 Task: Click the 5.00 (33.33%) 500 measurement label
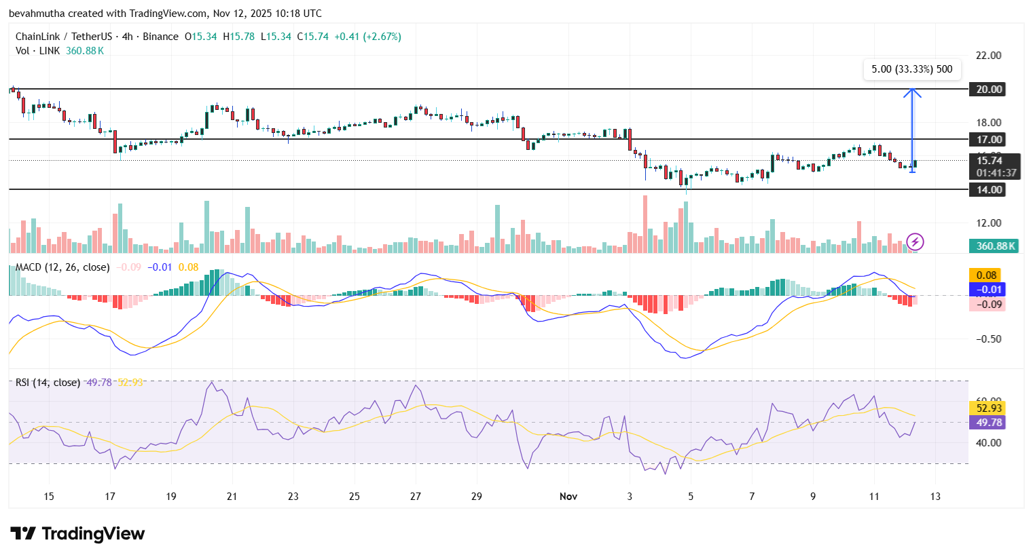(x=912, y=69)
